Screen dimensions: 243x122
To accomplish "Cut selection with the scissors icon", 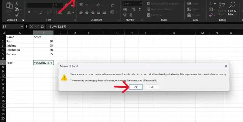I will 17,4.
